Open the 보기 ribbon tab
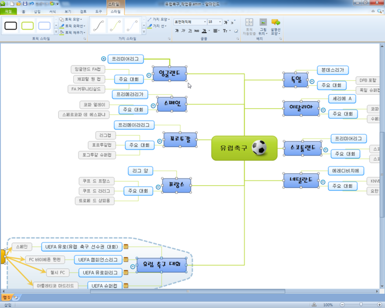Screen dimensions: 385x308 [68, 11]
